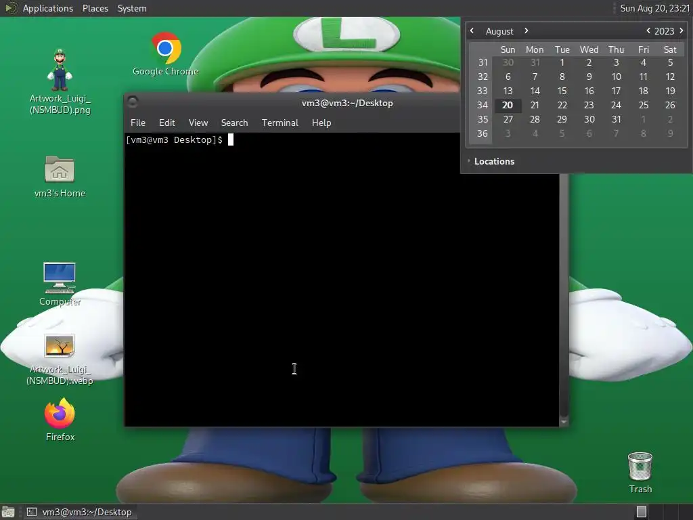
Task: Click the clock showing Sun Aug 20, 23:21
Action: click(654, 8)
